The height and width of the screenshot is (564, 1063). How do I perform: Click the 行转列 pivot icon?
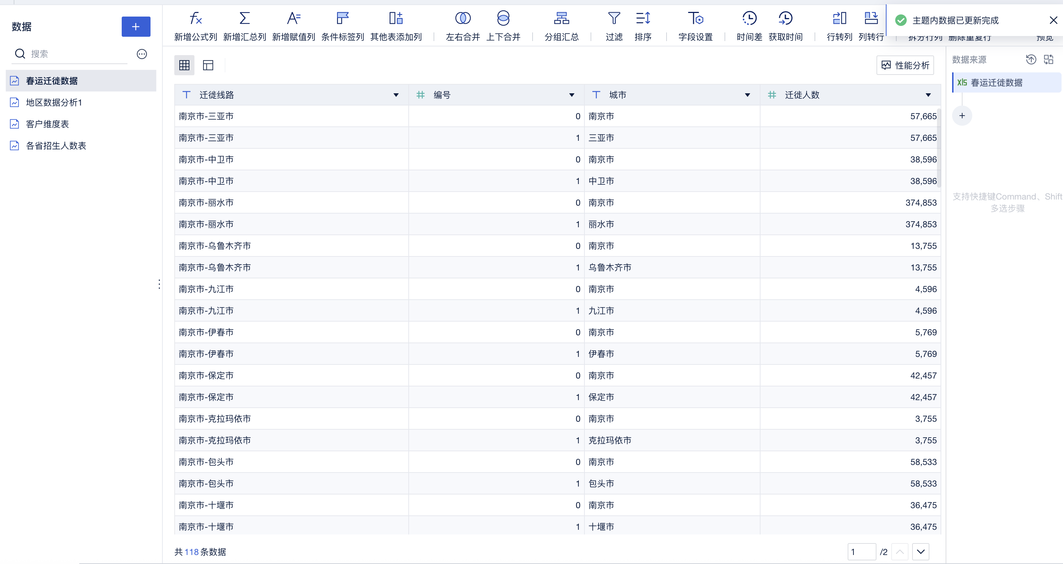pyautogui.click(x=839, y=19)
